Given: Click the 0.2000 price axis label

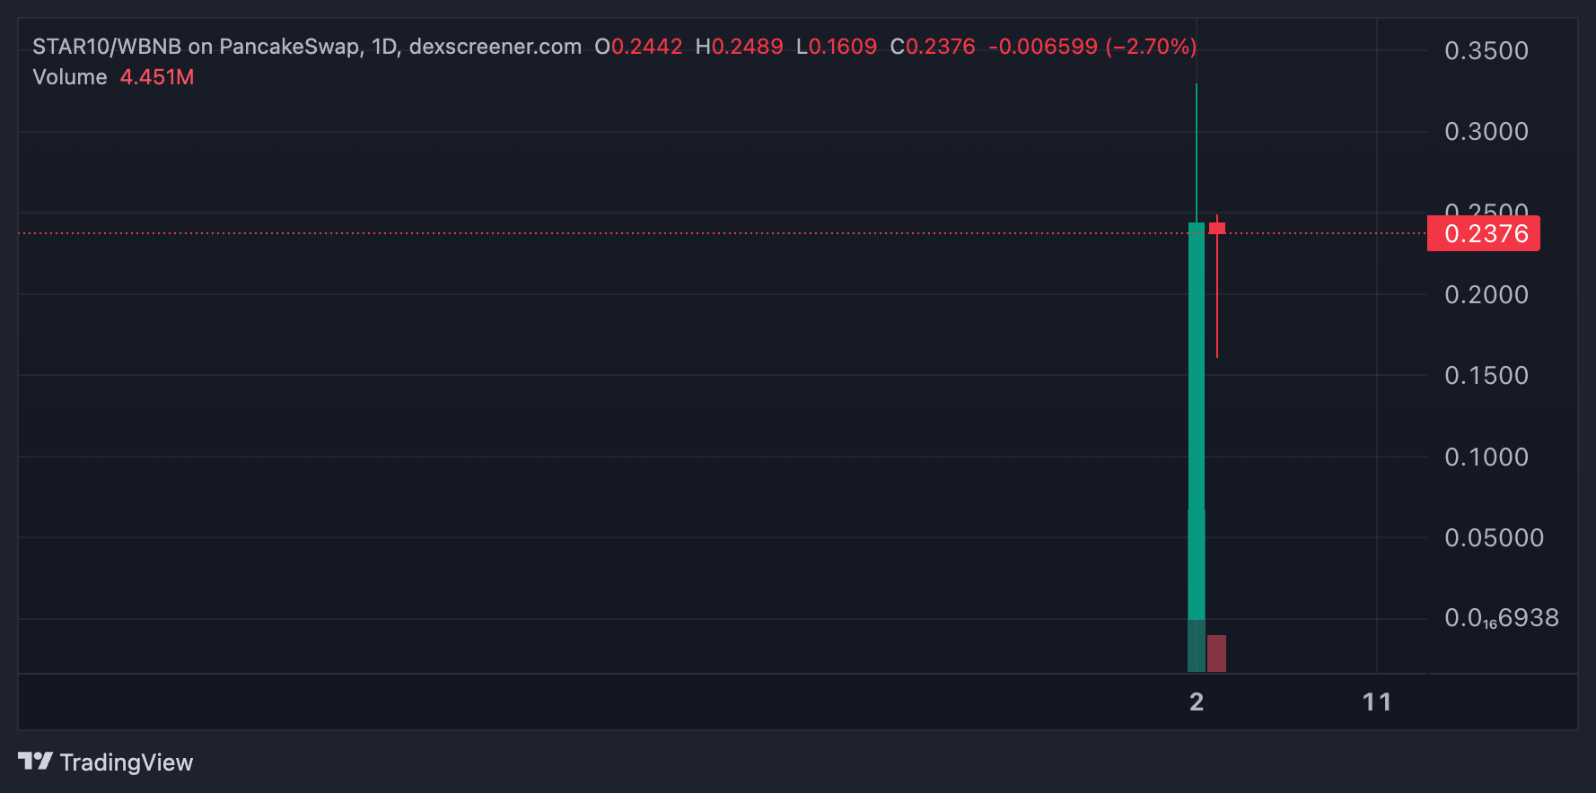Looking at the screenshot, I should tap(1486, 295).
